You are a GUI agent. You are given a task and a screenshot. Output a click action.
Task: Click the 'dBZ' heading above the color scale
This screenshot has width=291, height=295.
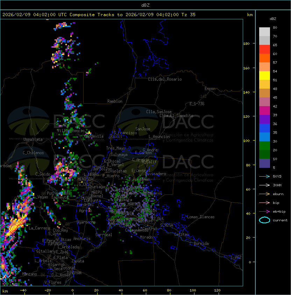tap(273, 19)
